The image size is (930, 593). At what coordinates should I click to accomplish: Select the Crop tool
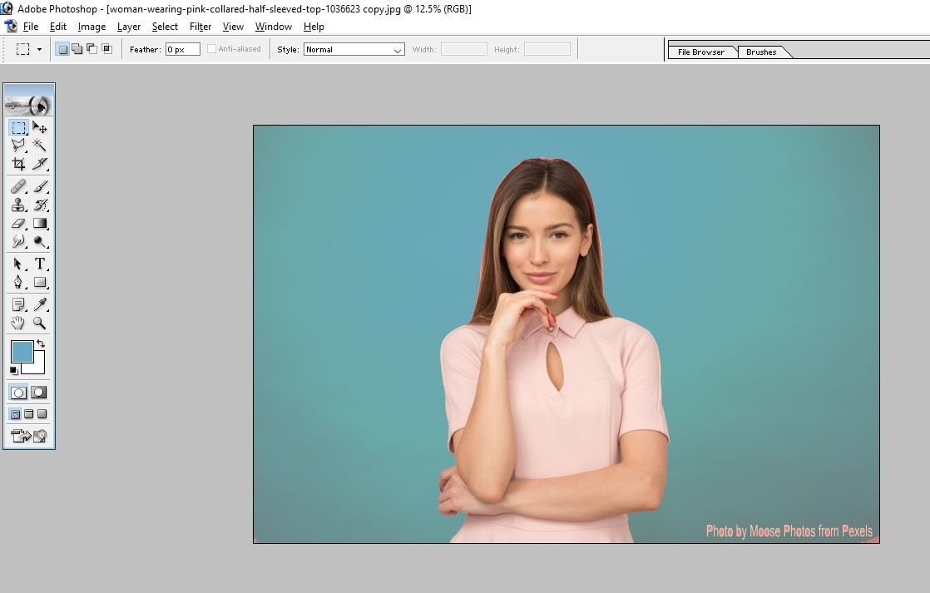[x=18, y=164]
